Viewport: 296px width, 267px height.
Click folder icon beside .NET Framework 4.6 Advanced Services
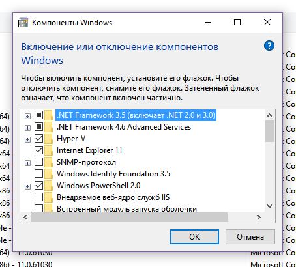[x=49, y=127]
